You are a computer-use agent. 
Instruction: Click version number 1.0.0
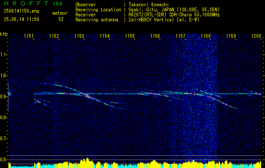coord(57,4)
